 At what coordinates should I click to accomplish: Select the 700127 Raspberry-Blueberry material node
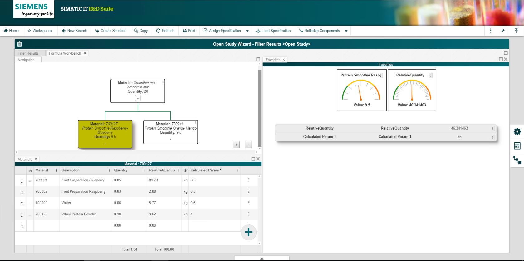105,134
